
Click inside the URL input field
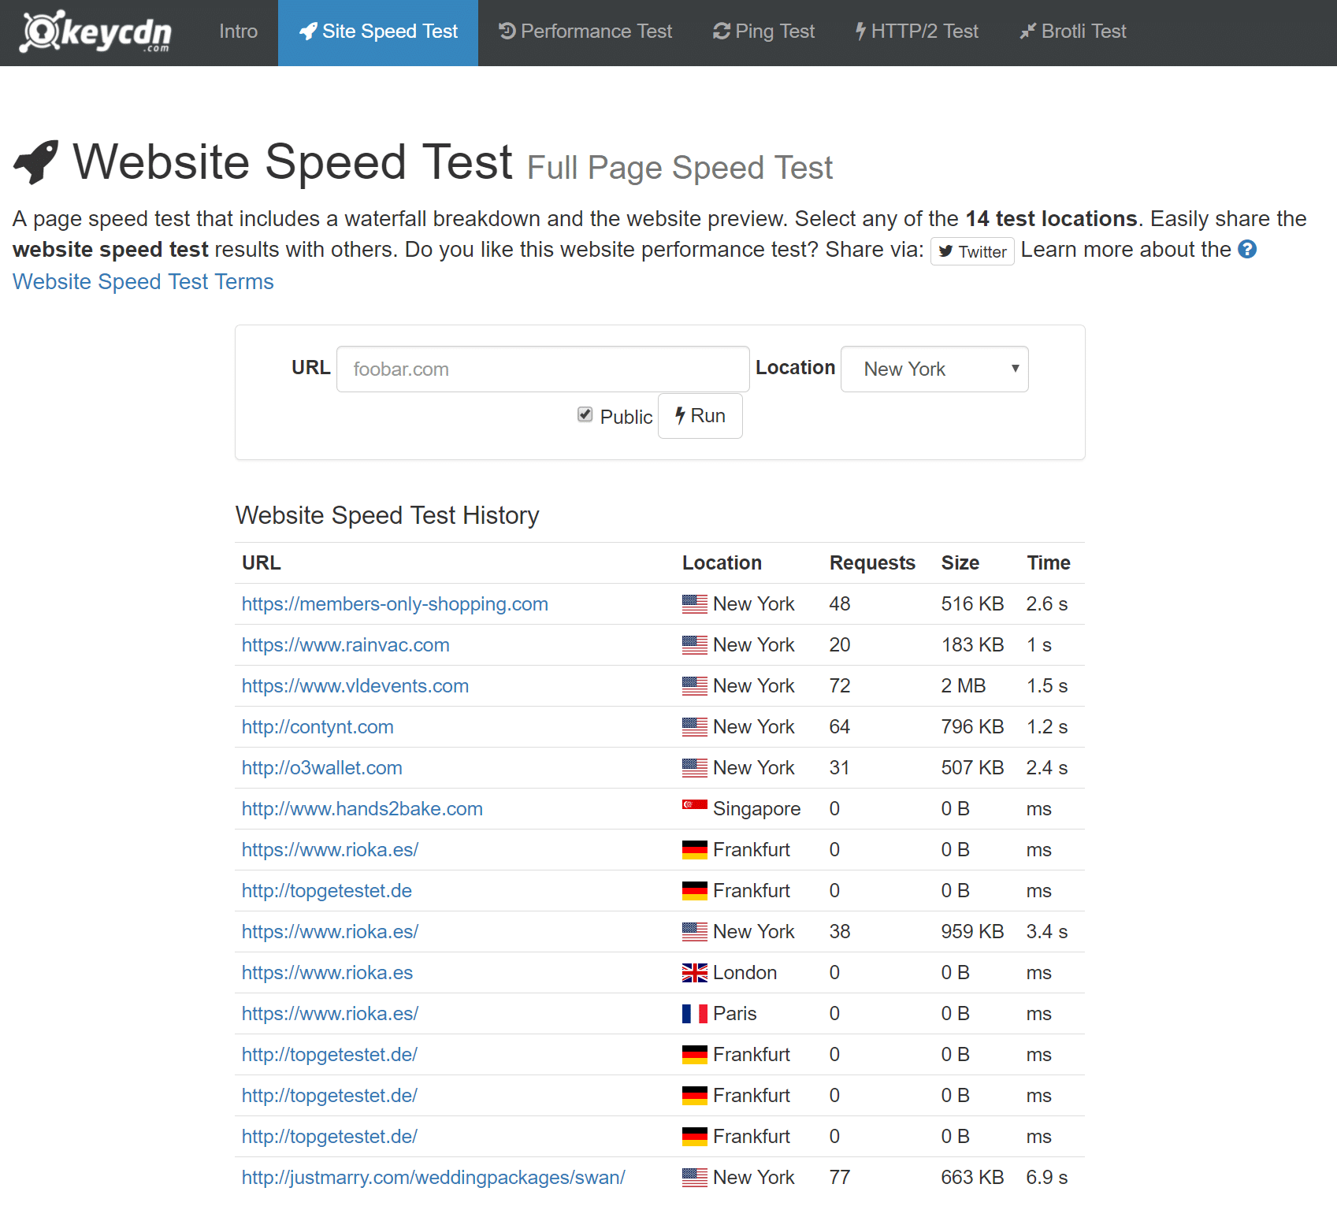[542, 369]
